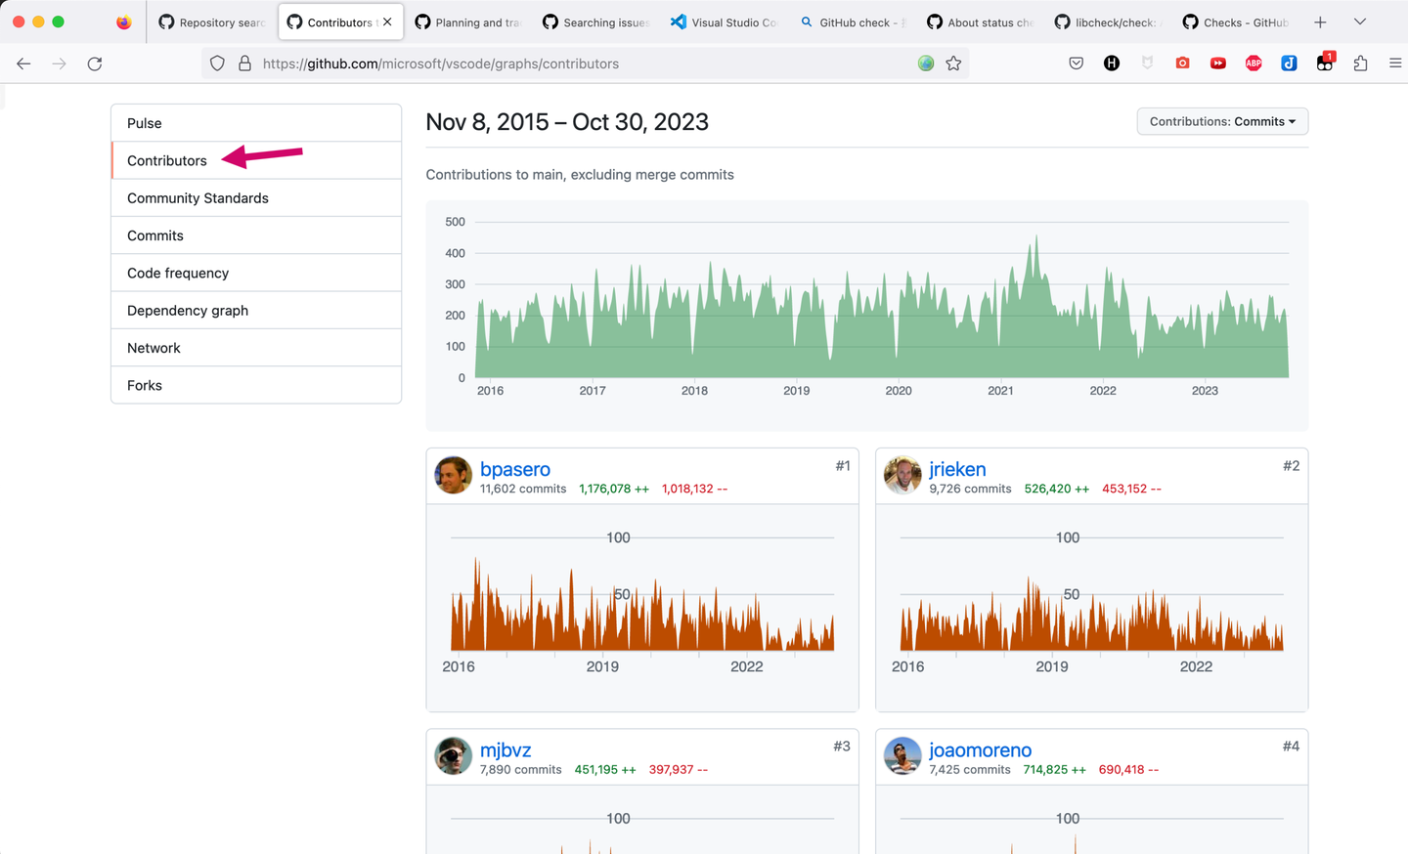This screenshot has height=854, width=1408.
Task: Click the text 453,152 -- deletions
Action: coord(1131,489)
